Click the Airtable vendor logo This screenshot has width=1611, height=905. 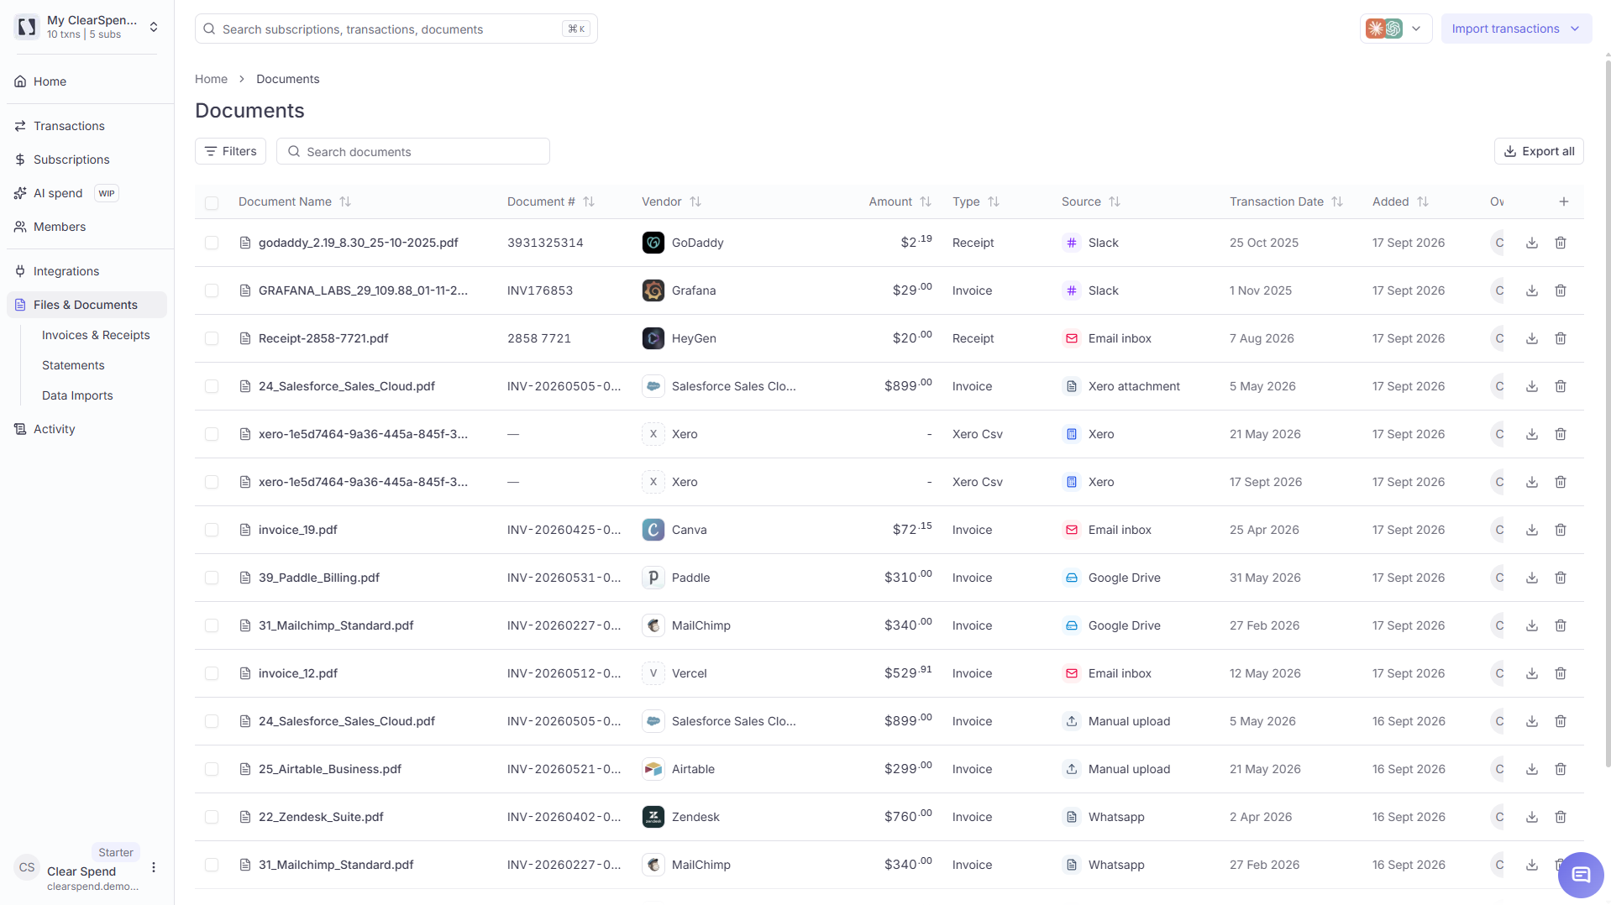click(x=653, y=769)
